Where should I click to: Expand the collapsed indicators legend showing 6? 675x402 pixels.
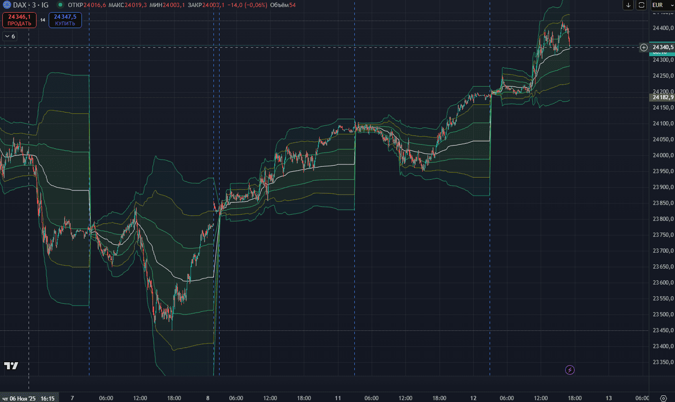point(10,36)
